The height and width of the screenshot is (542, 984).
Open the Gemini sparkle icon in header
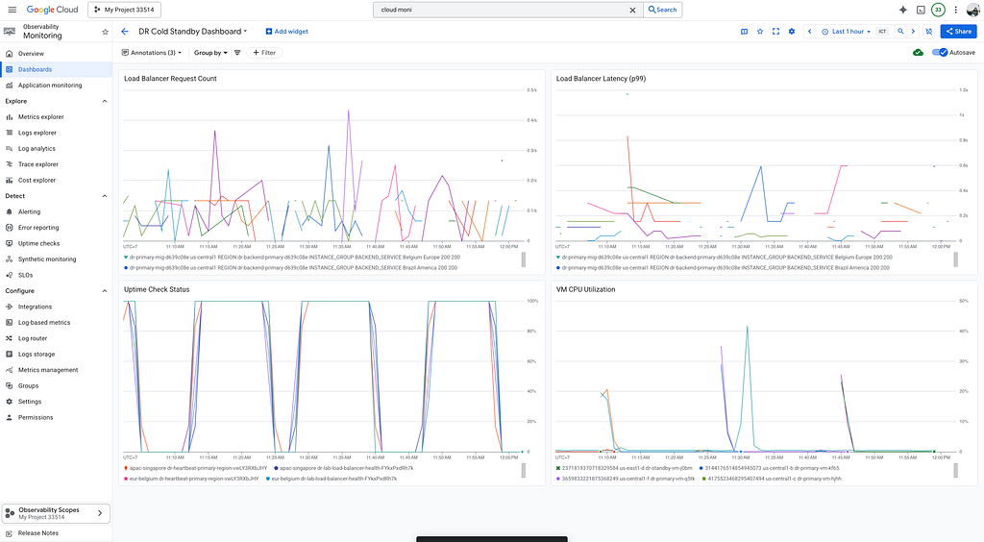pyautogui.click(x=903, y=10)
